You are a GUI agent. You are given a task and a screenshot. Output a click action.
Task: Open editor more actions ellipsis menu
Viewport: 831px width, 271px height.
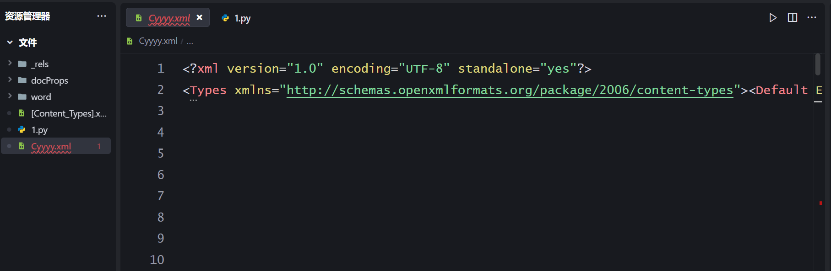pyautogui.click(x=812, y=18)
